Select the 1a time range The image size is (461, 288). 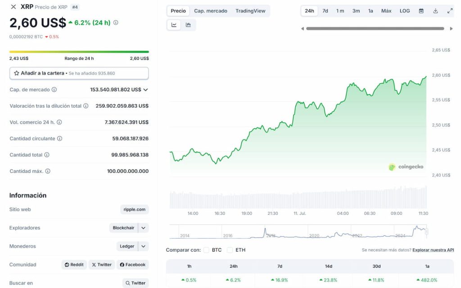[371, 10]
